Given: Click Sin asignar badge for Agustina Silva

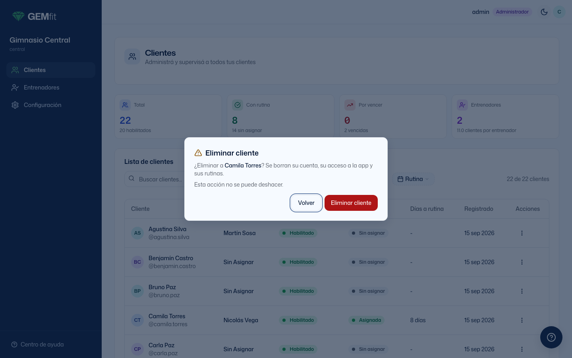Looking at the screenshot, I should pos(368,233).
